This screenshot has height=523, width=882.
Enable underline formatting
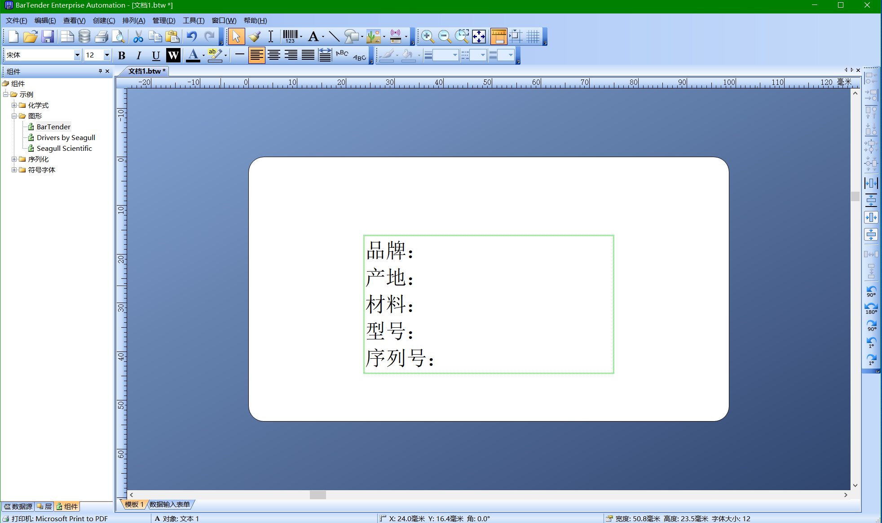coord(156,55)
